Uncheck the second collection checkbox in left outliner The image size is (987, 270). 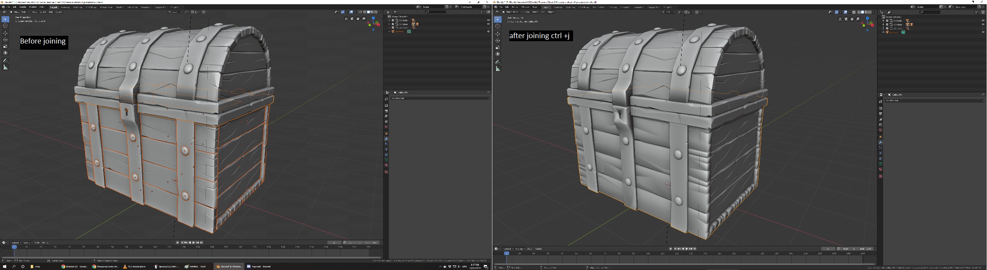pos(393,24)
